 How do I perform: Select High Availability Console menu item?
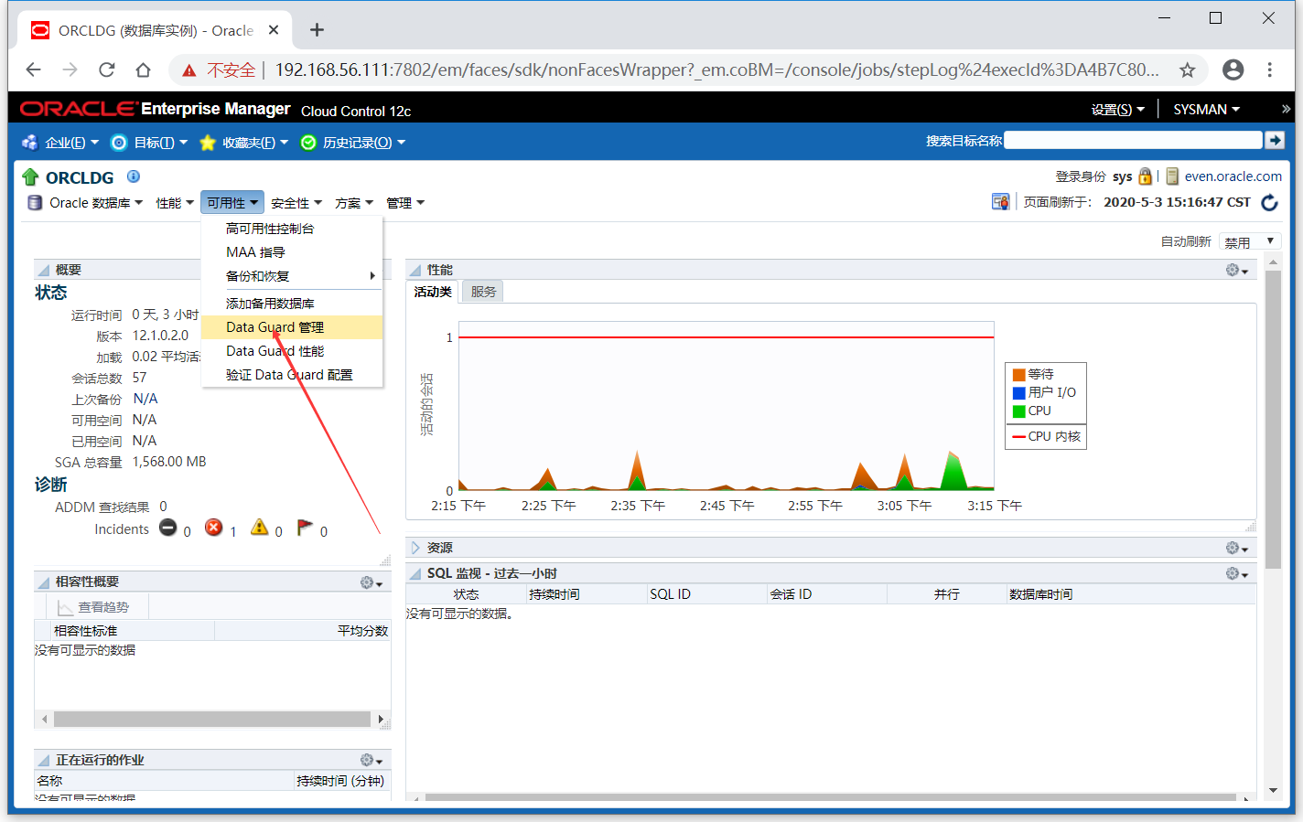click(x=292, y=229)
